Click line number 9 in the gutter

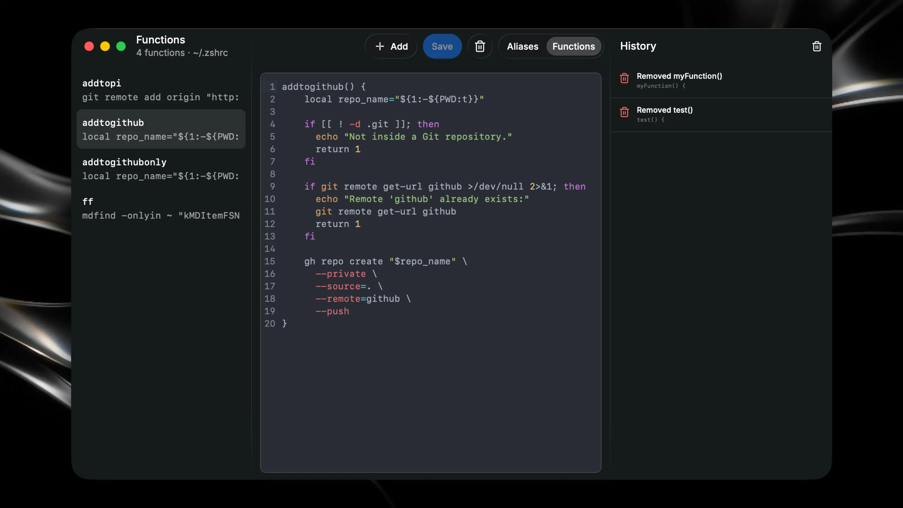tap(272, 187)
